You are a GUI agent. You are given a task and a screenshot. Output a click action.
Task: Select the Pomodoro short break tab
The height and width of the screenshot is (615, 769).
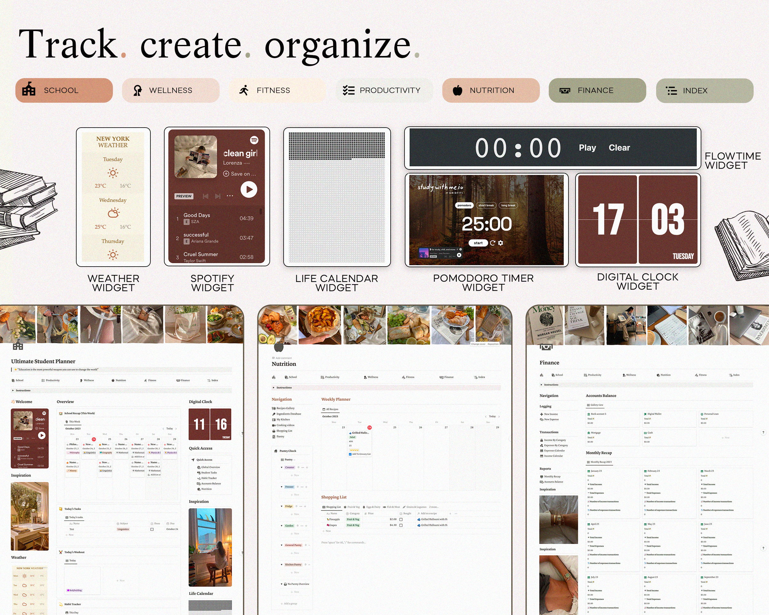click(x=486, y=206)
